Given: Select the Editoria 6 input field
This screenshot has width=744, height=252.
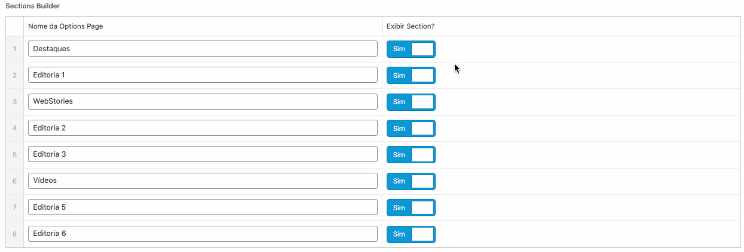Looking at the screenshot, I should click(203, 234).
